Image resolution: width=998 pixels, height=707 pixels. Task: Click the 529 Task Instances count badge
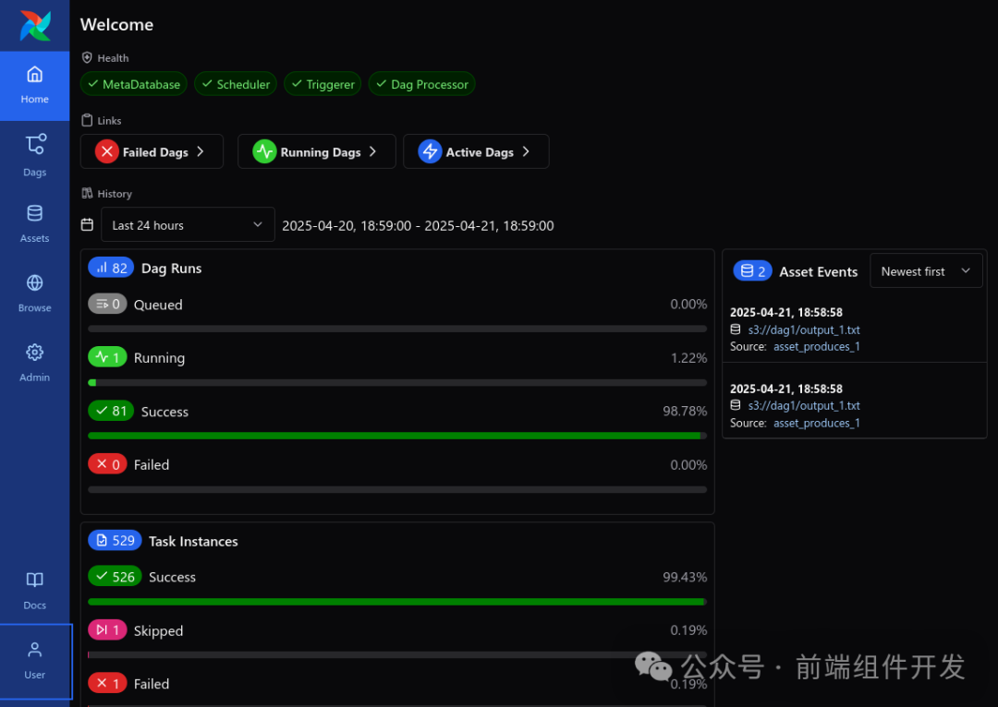tap(115, 541)
